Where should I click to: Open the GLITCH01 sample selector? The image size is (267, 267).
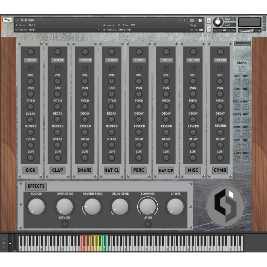(x=193, y=60)
